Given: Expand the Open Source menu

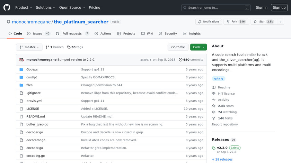Looking at the screenshot, I should click(x=72, y=8).
